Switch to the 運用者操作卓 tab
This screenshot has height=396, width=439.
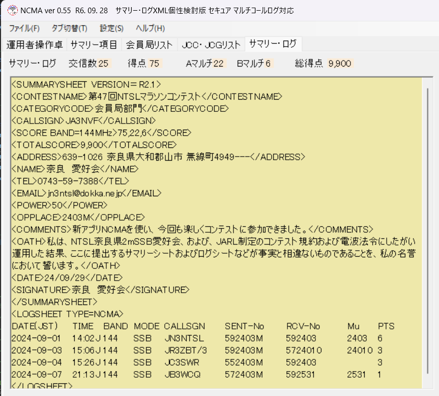[x=35, y=45]
